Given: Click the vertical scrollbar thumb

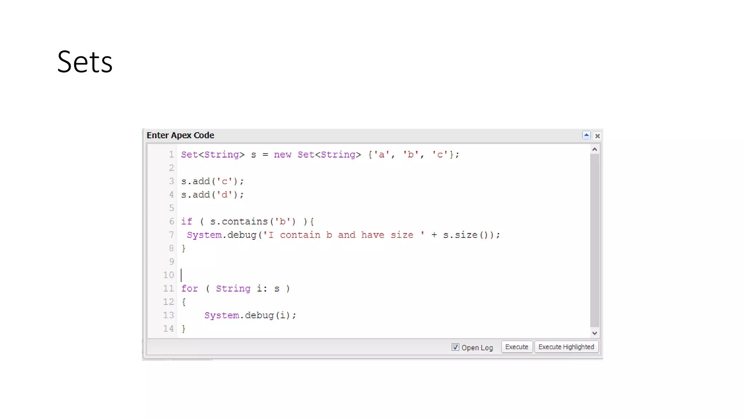Looking at the screenshot, I should pyautogui.click(x=594, y=240).
